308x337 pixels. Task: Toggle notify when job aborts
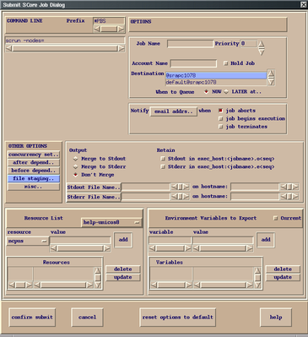(x=221, y=111)
